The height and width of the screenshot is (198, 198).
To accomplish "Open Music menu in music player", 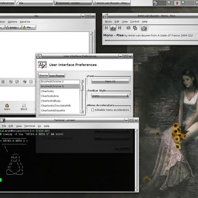I will tap(108, 22).
